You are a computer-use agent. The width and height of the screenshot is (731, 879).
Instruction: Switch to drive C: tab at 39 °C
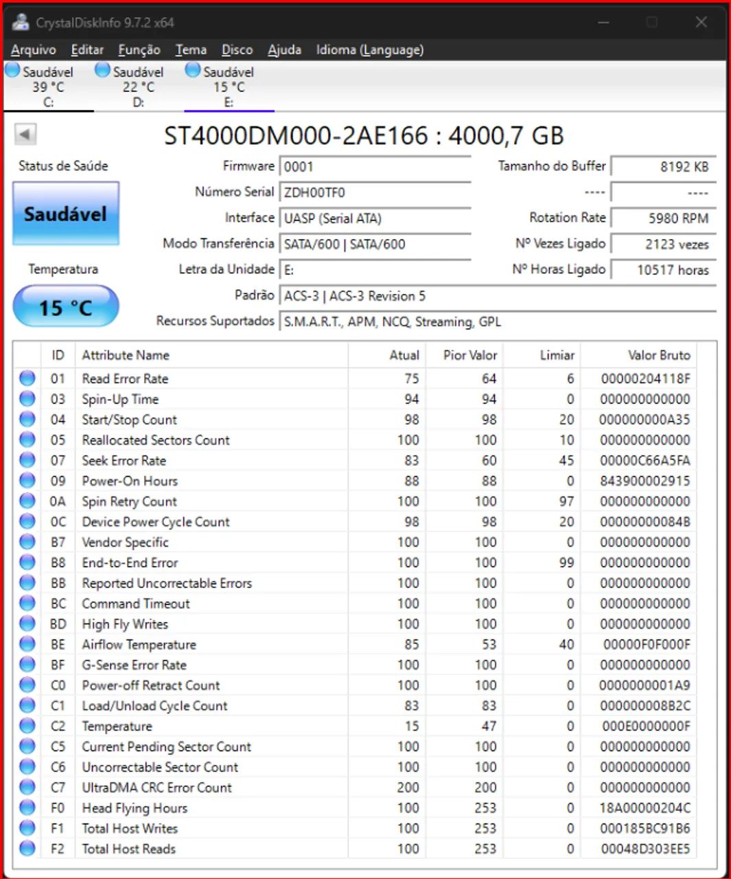point(48,87)
